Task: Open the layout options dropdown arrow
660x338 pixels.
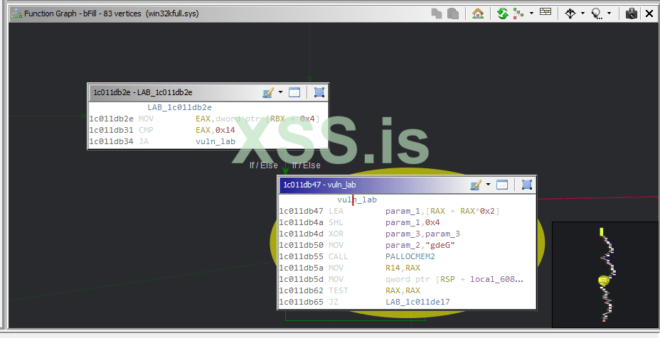Action: (x=531, y=13)
